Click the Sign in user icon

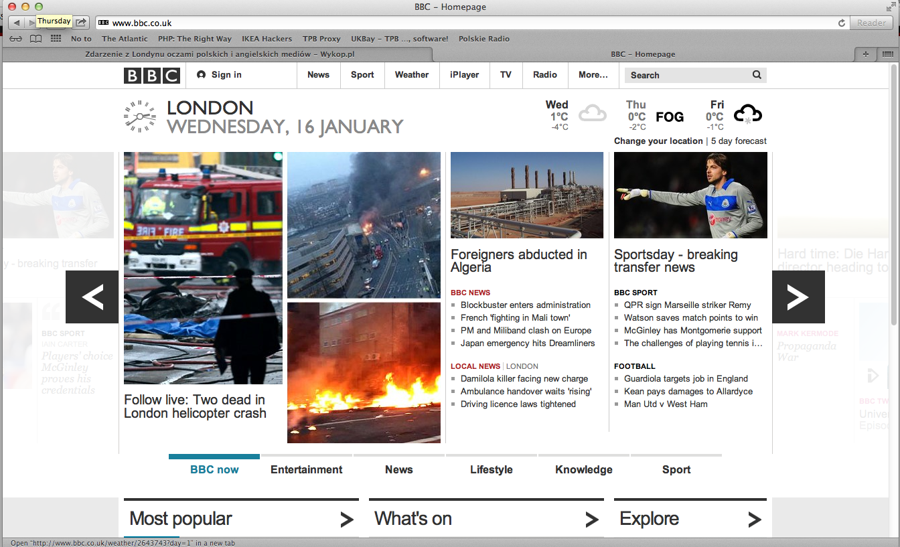click(x=201, y=75)
